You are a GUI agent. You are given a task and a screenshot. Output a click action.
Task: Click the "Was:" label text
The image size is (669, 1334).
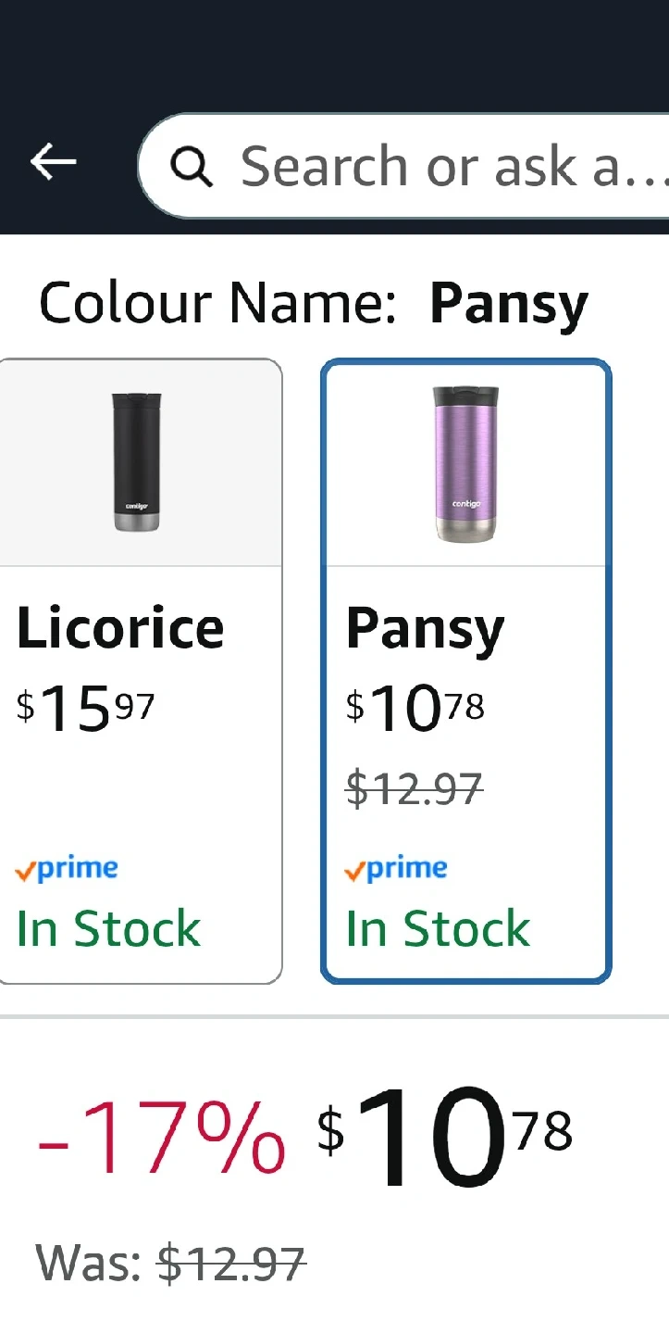(89, 1263)
